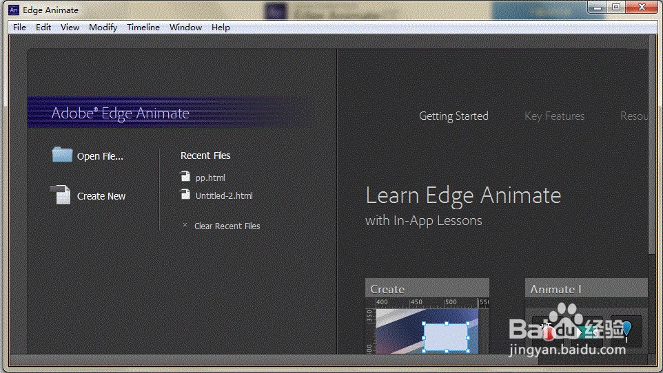
Task: Click the Adobe Edge Animate banner title
Action: click(120, 114)
